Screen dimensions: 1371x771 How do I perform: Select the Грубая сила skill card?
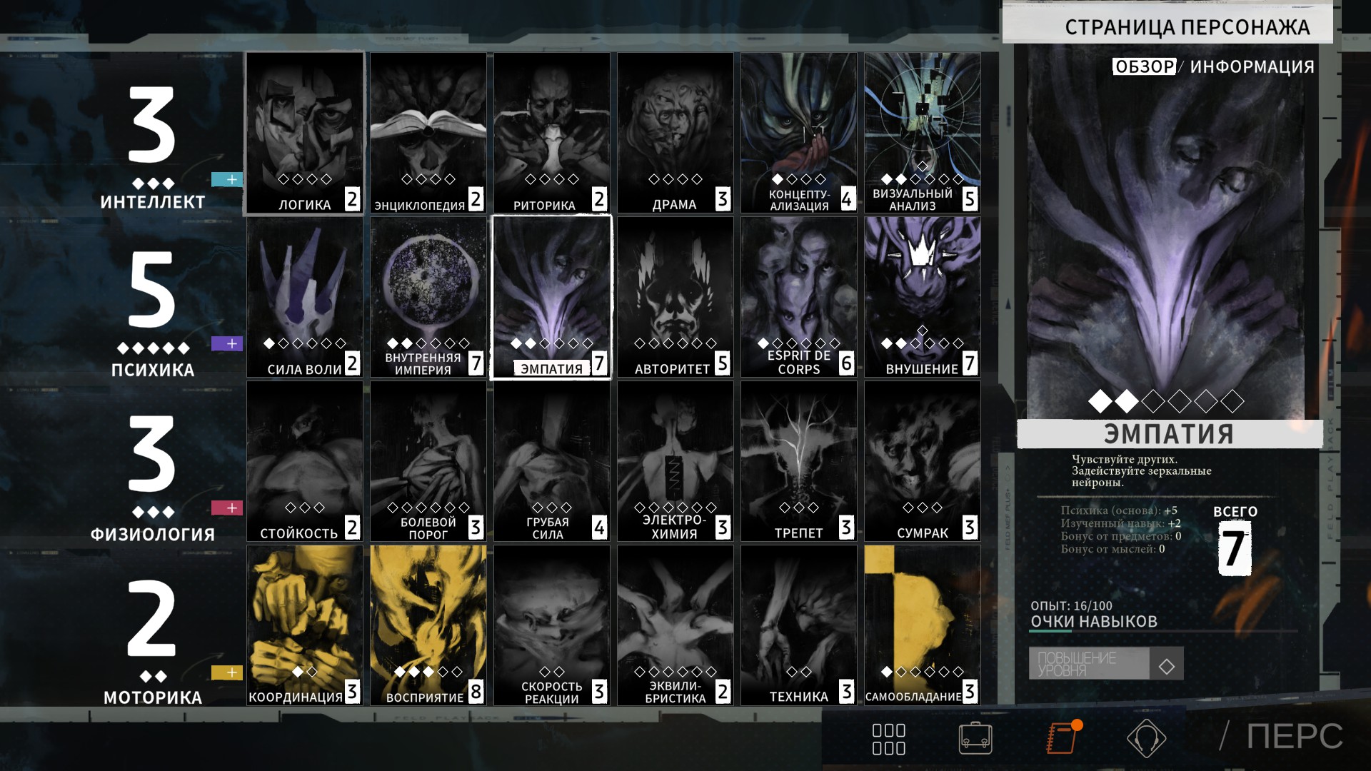pos(552,461)
